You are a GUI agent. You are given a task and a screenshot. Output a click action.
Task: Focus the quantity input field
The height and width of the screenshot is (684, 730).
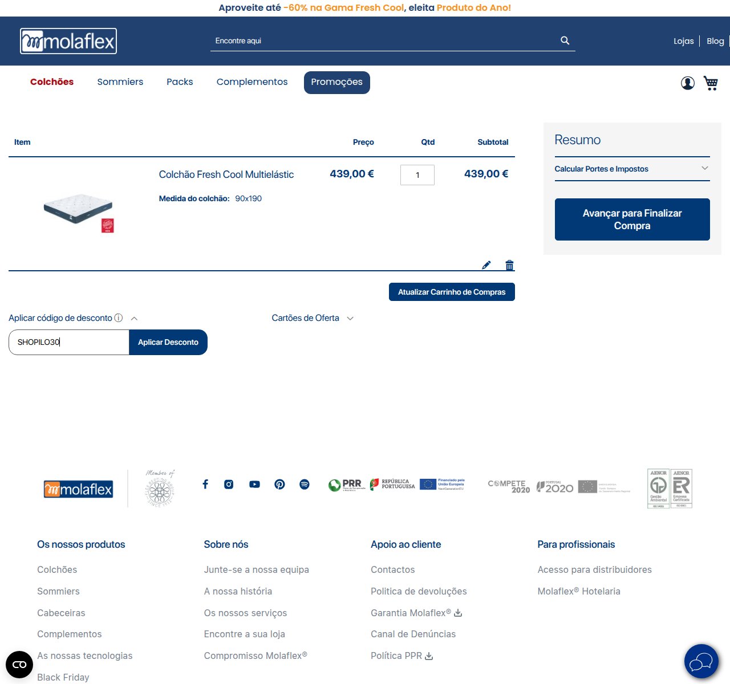point(417,175)
